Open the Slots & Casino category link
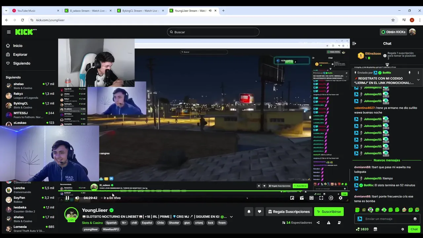 [92, 223]
